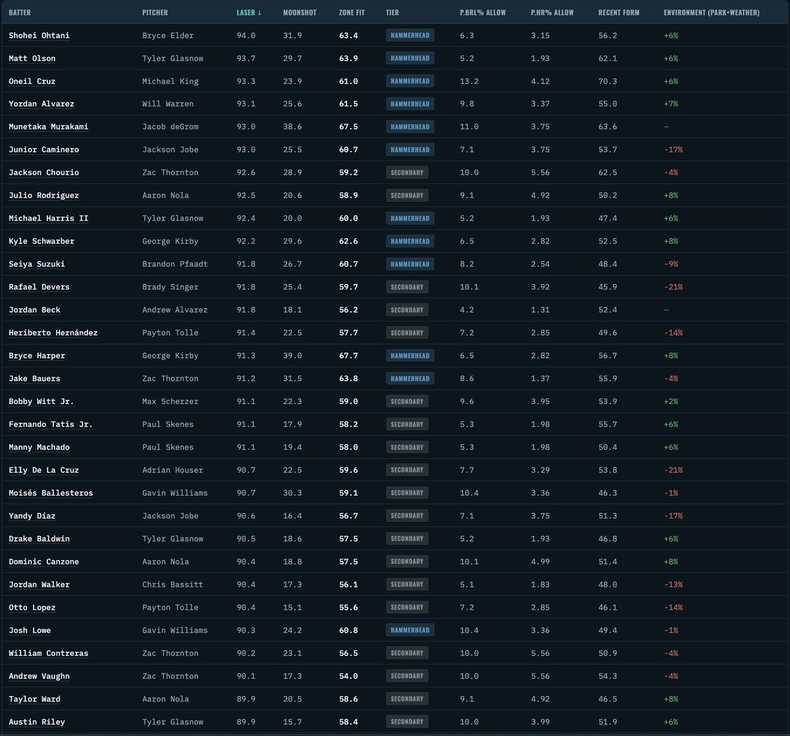Select pitcher name Max Scherzer
Viewport: 790px width, 736px height.
click(171, 402)
